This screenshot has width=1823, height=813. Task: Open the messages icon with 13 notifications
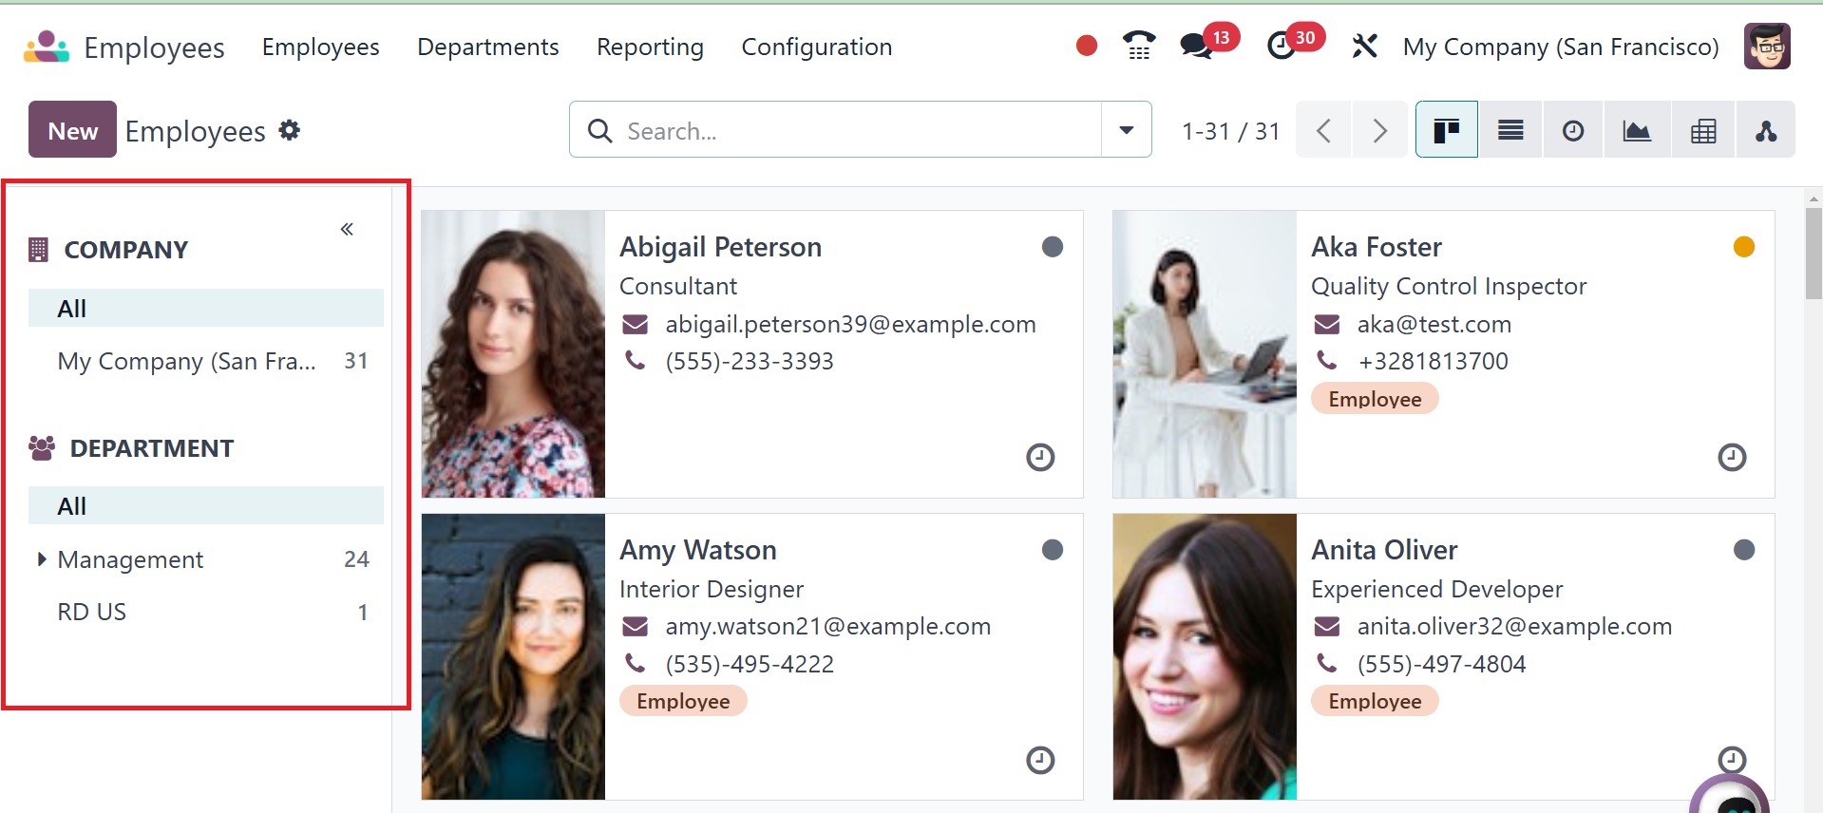[1197, 46]
